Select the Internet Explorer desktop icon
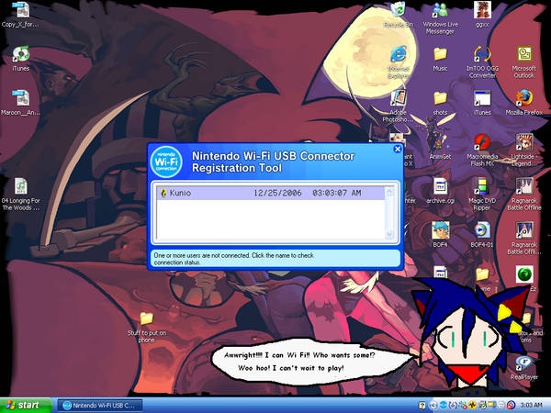This screenshot has width=551, height=413. point(398,53)
